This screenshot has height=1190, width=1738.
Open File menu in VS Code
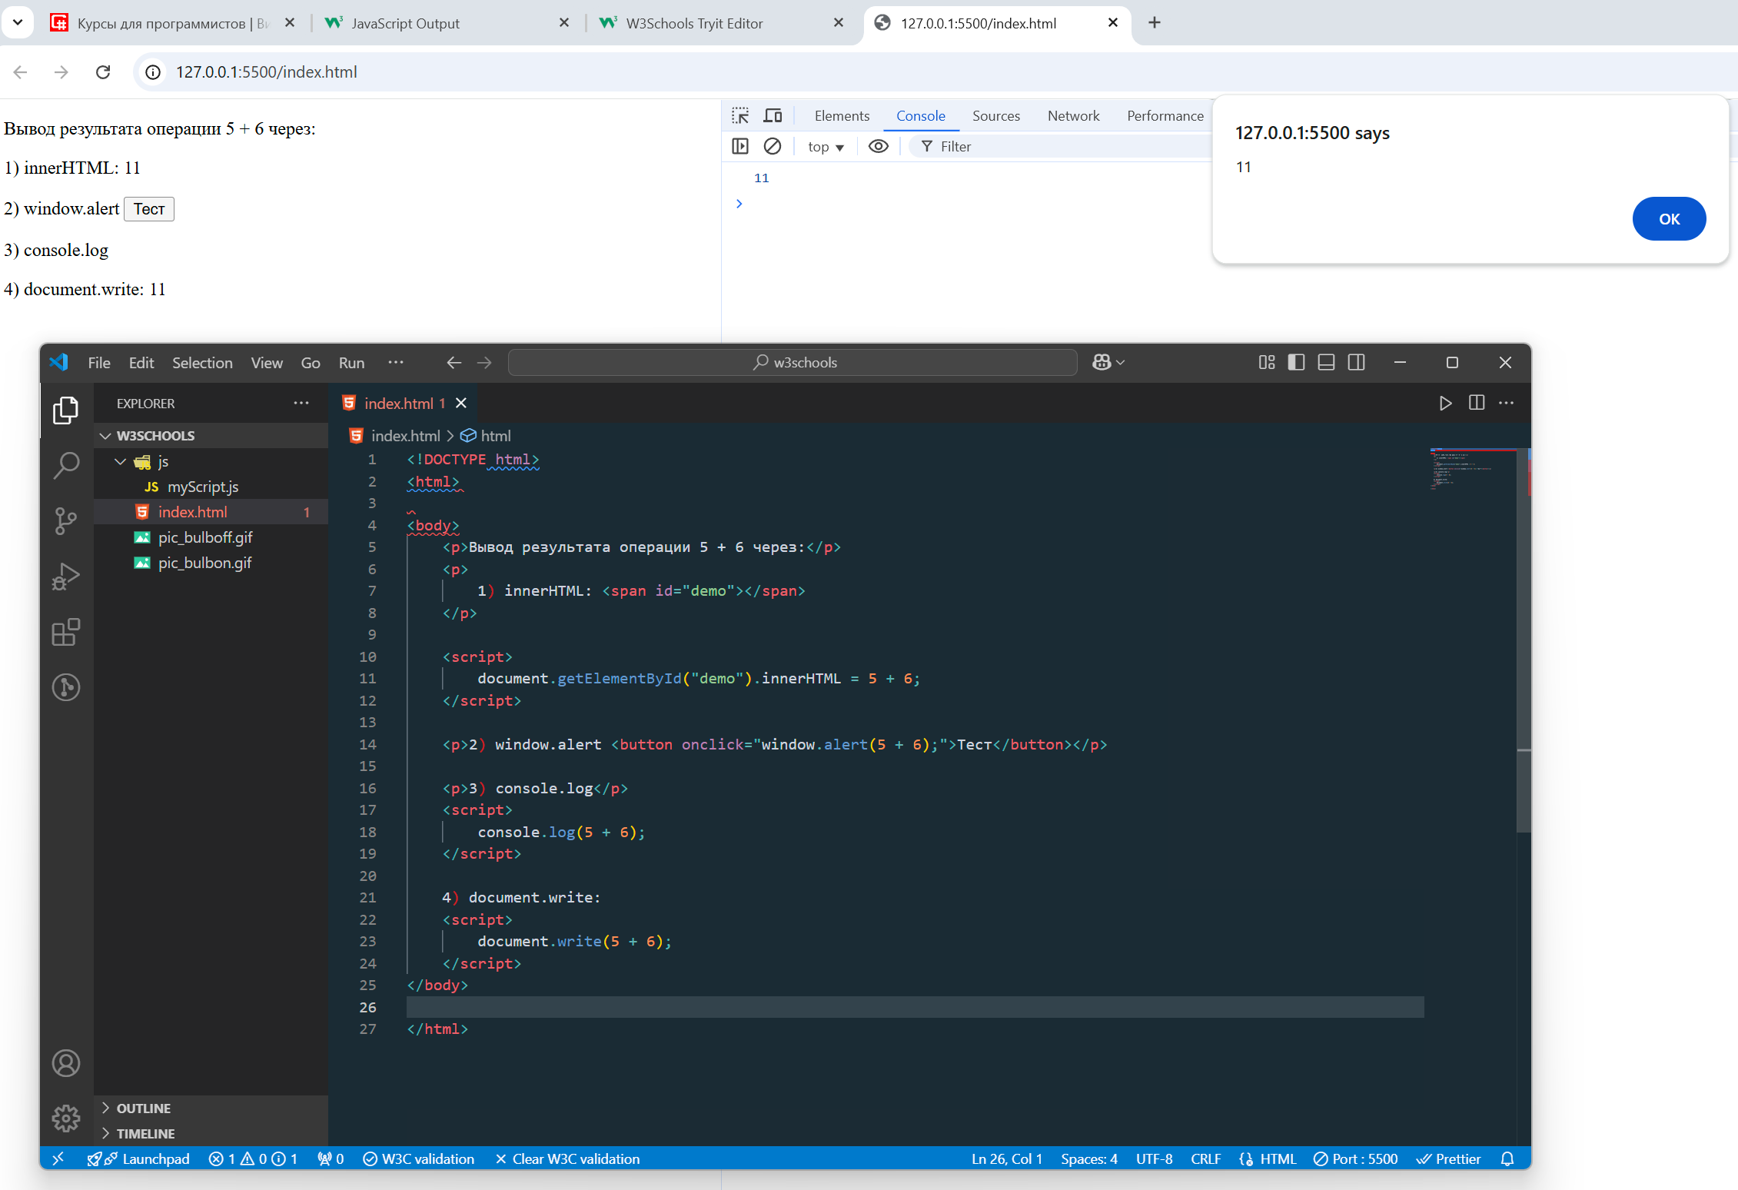pyautogui.click(x=99, y=362)
